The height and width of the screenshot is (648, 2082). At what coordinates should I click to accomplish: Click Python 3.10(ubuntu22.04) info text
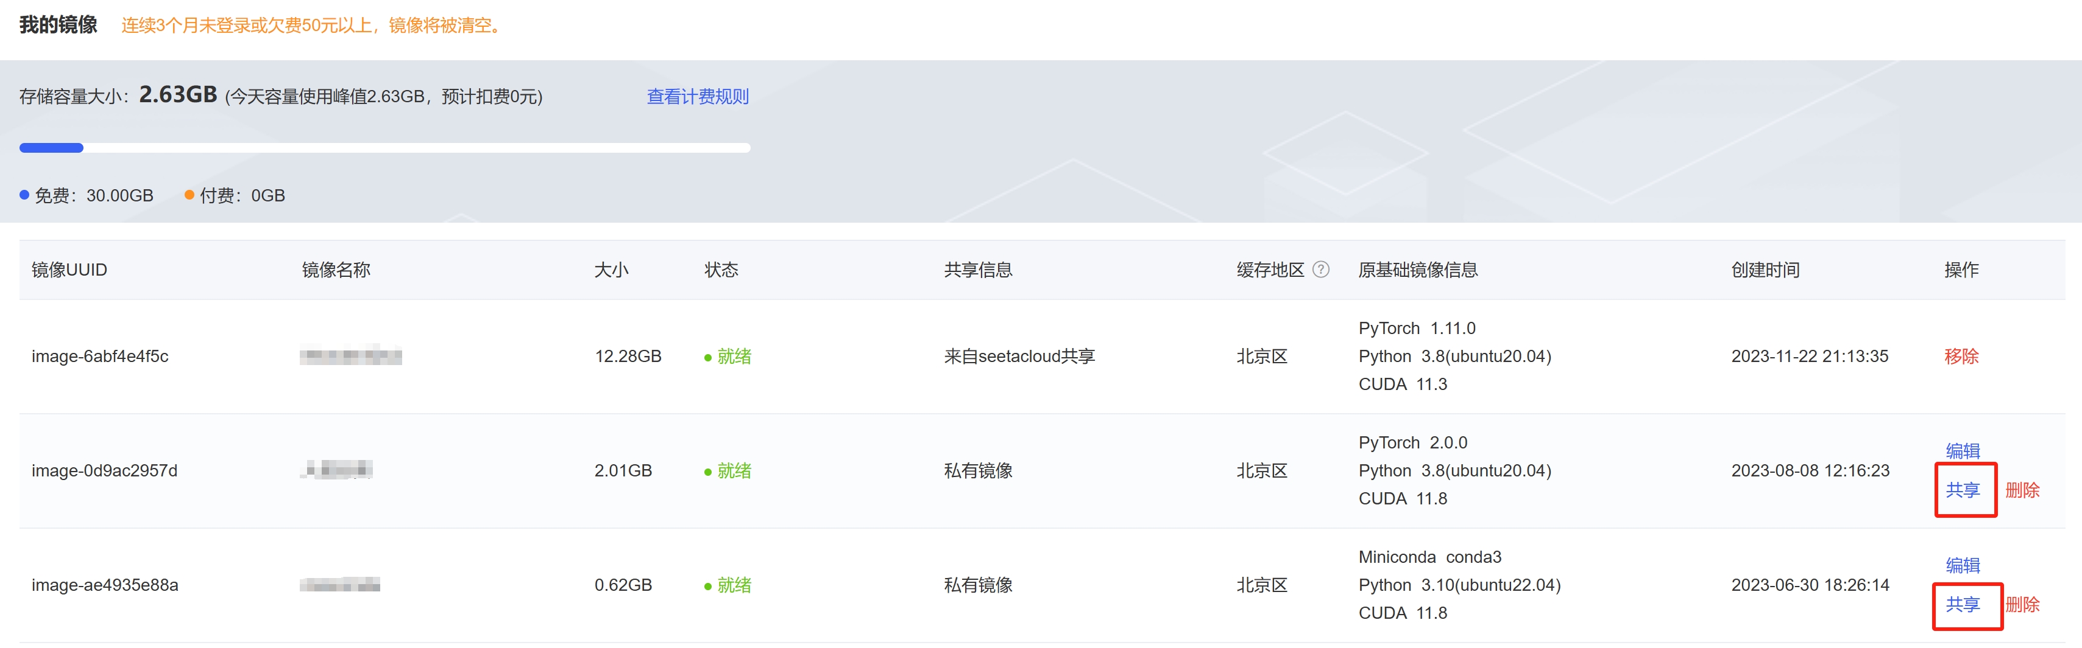(x=1460, y=585)
